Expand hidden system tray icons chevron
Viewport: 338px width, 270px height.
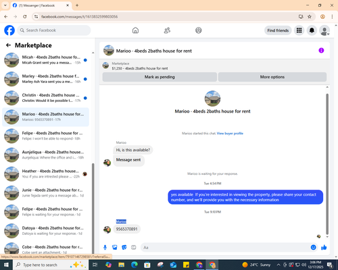coord(279,265)
